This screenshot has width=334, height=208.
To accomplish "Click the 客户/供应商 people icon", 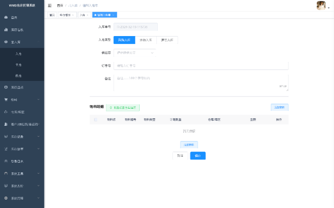I will tap(6, 124).
